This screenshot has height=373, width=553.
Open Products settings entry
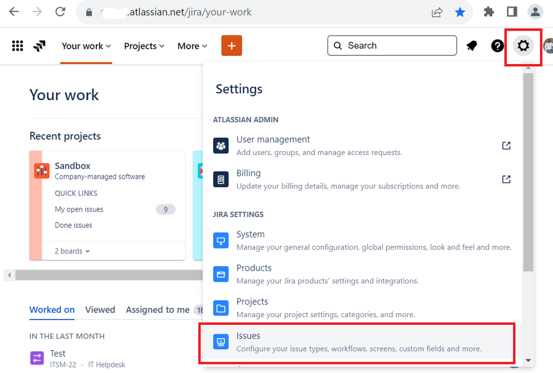pyautogui.click(x=362, y=274)
